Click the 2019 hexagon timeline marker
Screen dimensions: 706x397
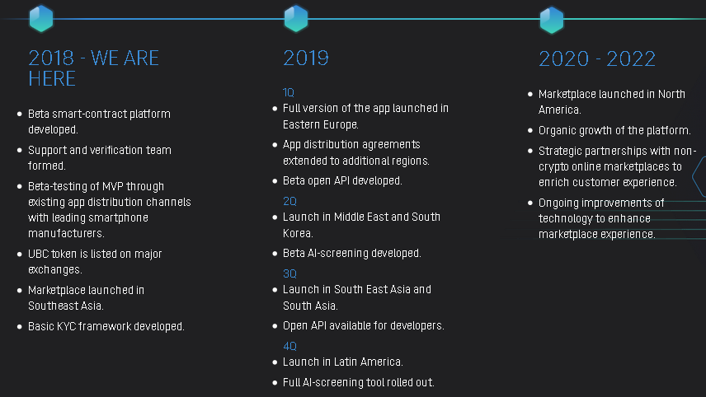pyautogui.click(x=296, y=18)
